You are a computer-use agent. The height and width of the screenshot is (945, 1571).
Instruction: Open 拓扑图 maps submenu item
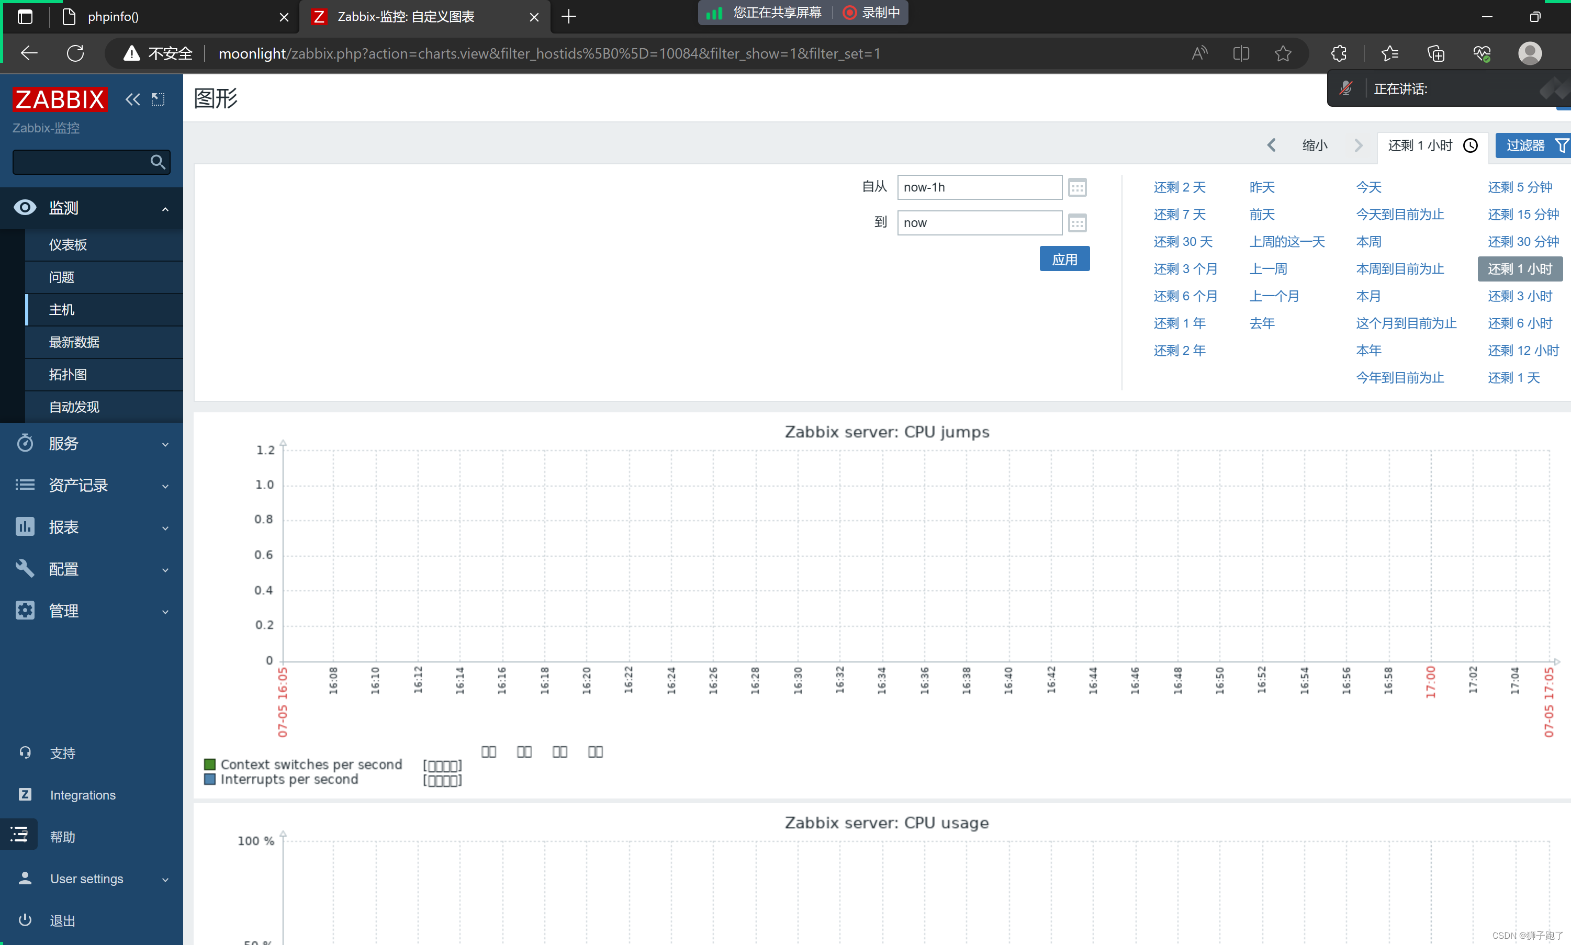105,375
